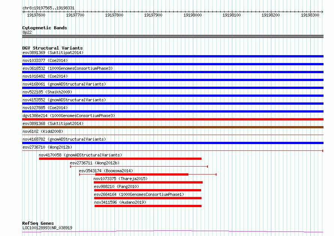The height and width of the screenshot is (236, 334).
Task: Open variant label nsv1027885 (Coe2014)
Action: [x=45, y=108]
